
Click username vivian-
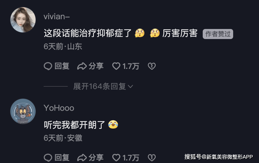click(x=57, y=17)
